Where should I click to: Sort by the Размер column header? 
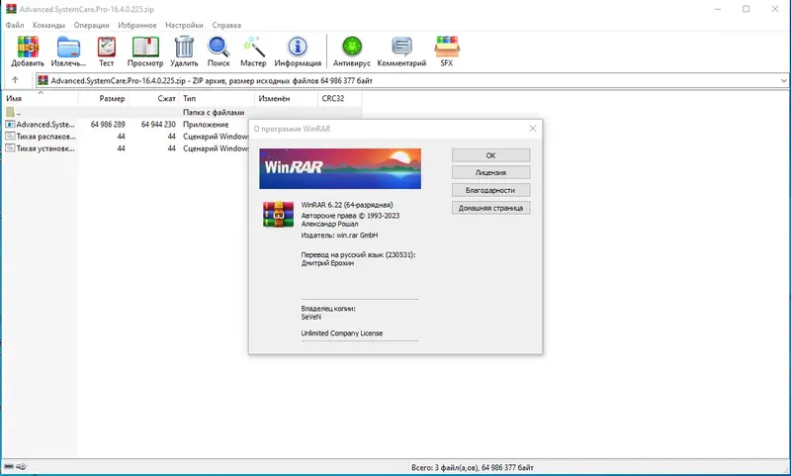tap(104, 98)
